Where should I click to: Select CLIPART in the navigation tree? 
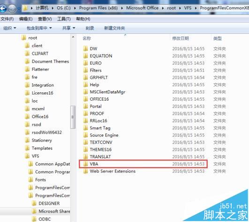(x=40, y=53)
